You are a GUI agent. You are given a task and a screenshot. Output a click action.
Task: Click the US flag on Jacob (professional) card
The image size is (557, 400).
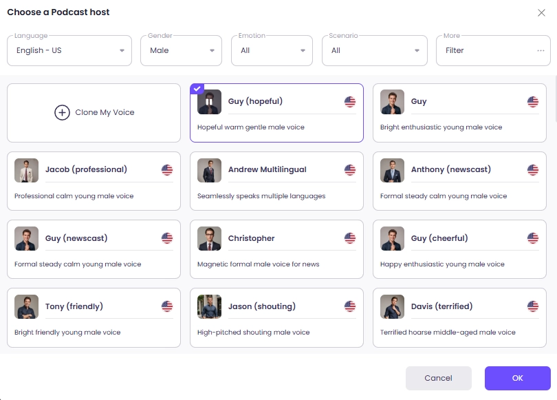(x=167, y=170)
